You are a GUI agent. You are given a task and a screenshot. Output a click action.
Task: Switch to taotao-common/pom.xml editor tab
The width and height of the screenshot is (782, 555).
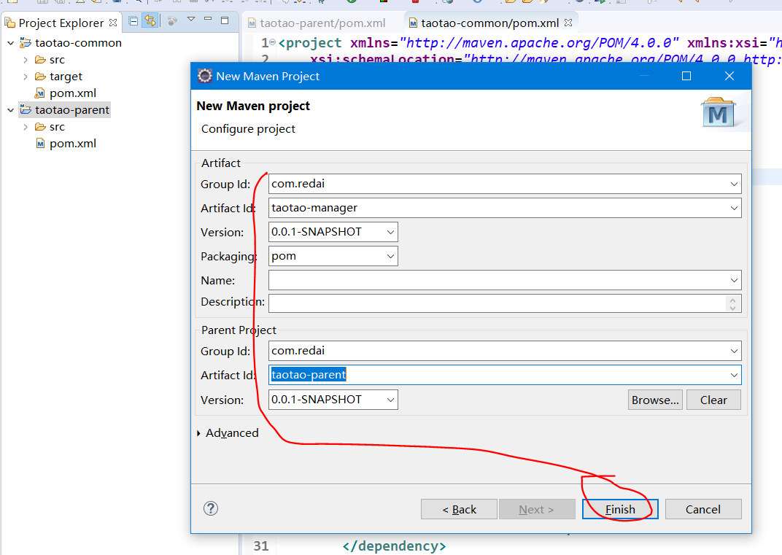pos(489,23)
